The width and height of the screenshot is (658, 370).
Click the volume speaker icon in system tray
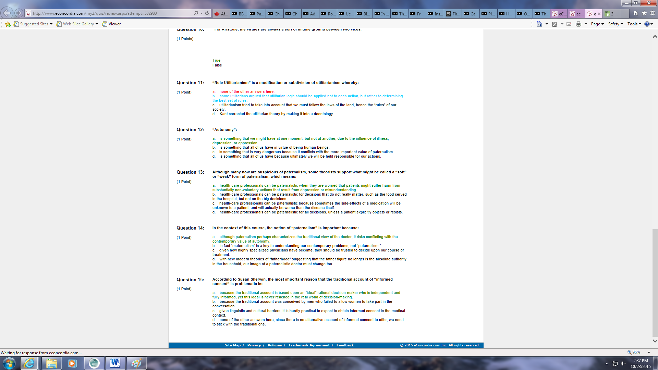click(623, 363)
